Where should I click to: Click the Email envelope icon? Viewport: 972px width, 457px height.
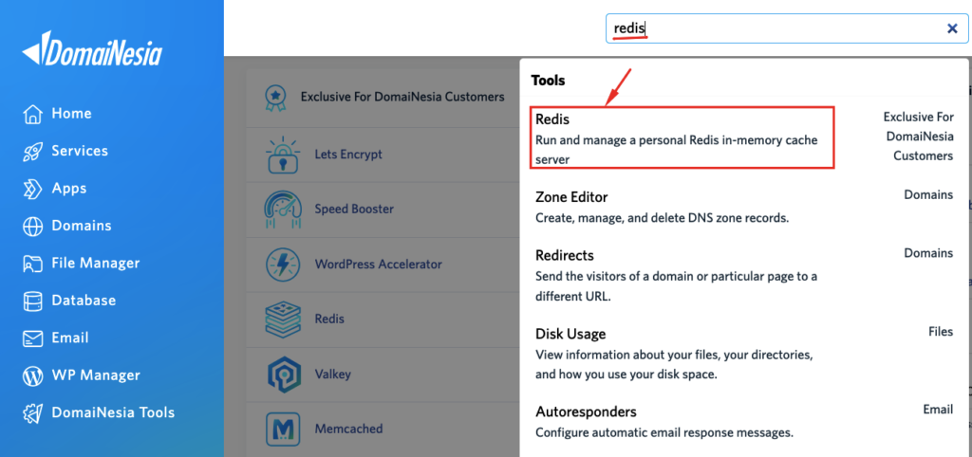pyautogui.click(x=32, y=338)
